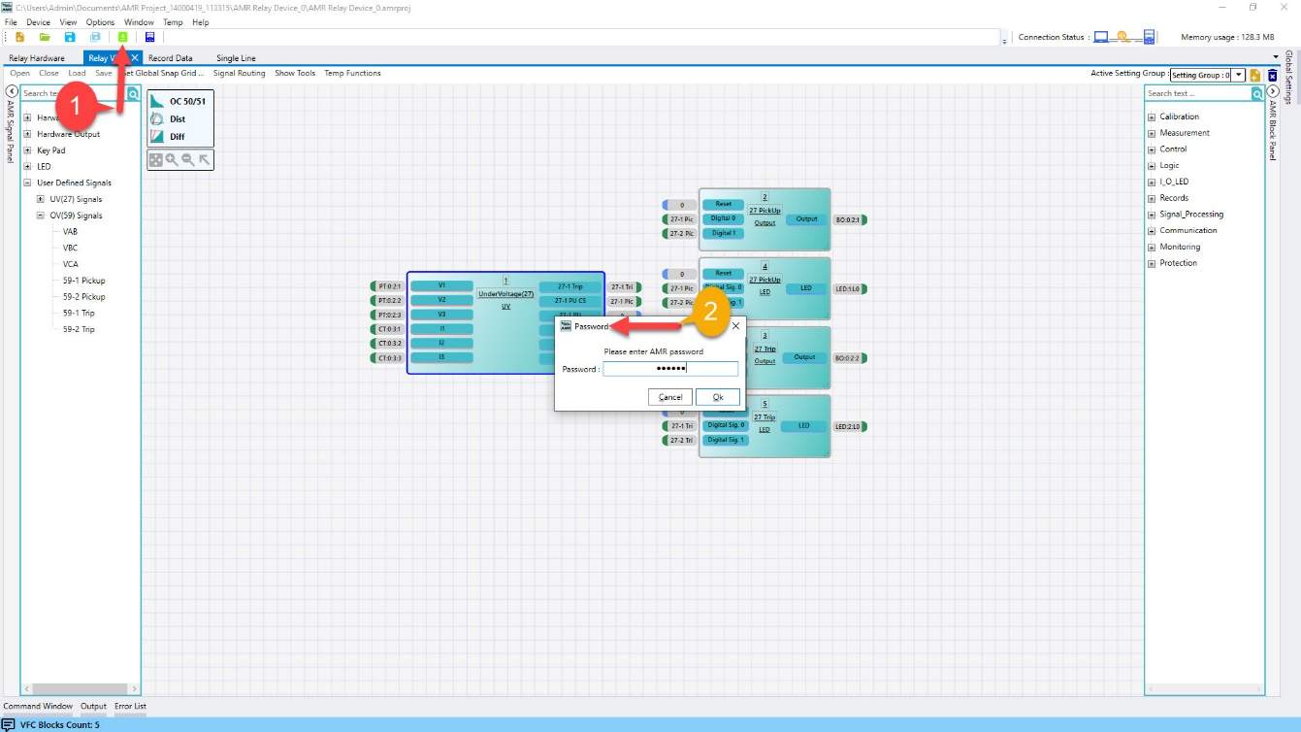Add new setting group icon
Viewport: 1301px width, 732px height.
tap(1254, 75)
